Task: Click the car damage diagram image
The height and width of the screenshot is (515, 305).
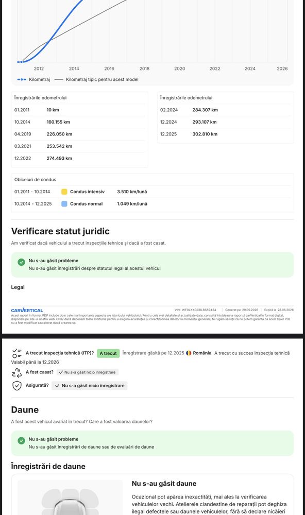Action: point(71,497)
